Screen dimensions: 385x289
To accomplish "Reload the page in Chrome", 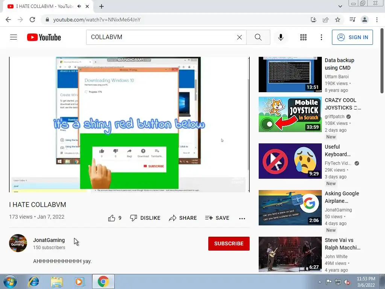I will click(32, 20).
